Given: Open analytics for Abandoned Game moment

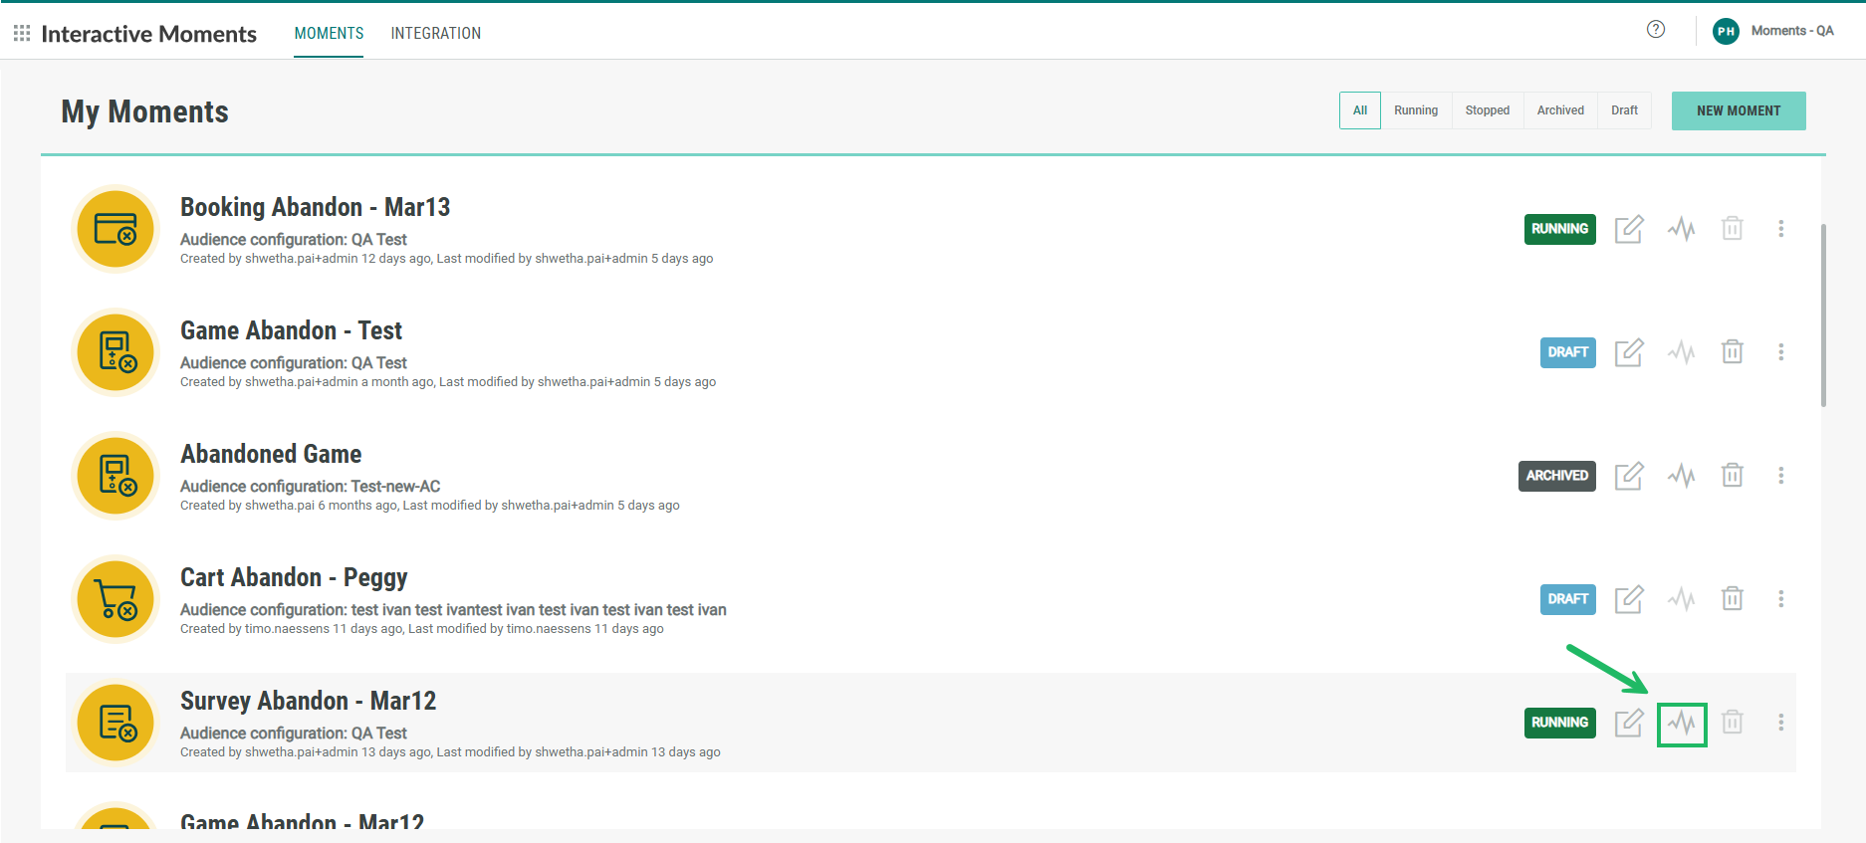Looking at the screenshot, I should click(x=1681, y=476).
